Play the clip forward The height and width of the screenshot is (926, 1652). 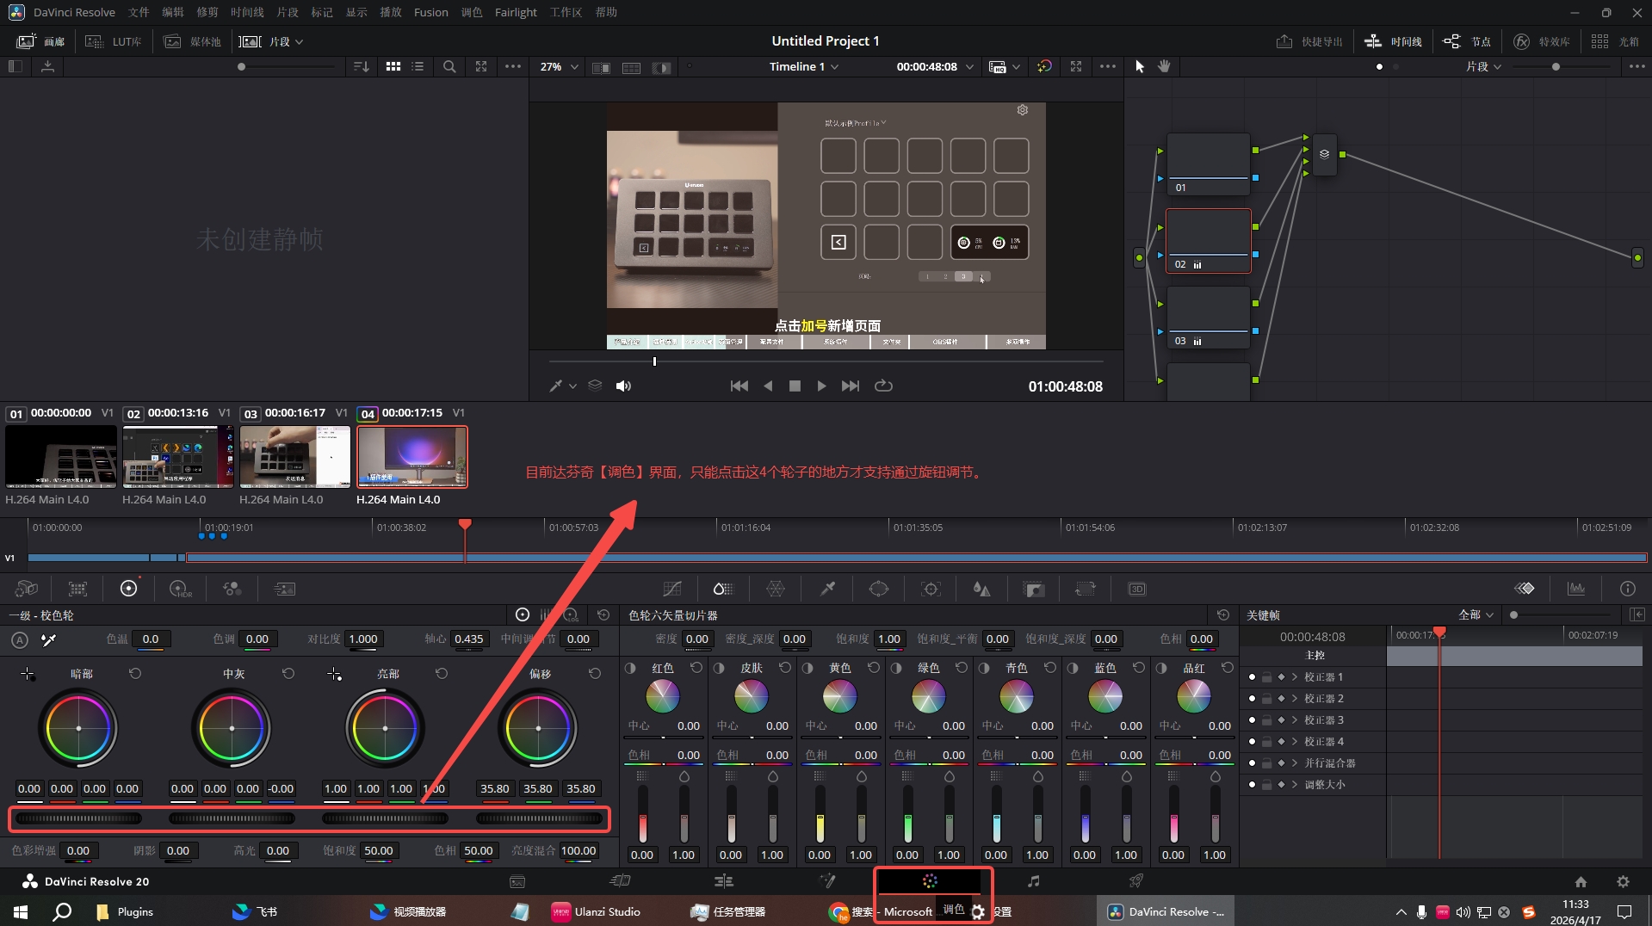[x=821, y=386]
